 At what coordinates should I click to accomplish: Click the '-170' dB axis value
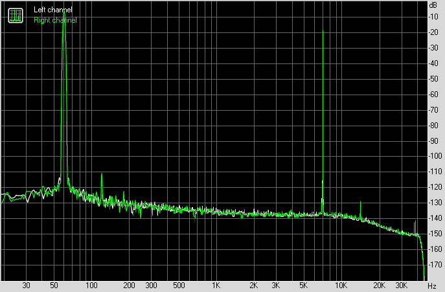click(x=435, y=264)
